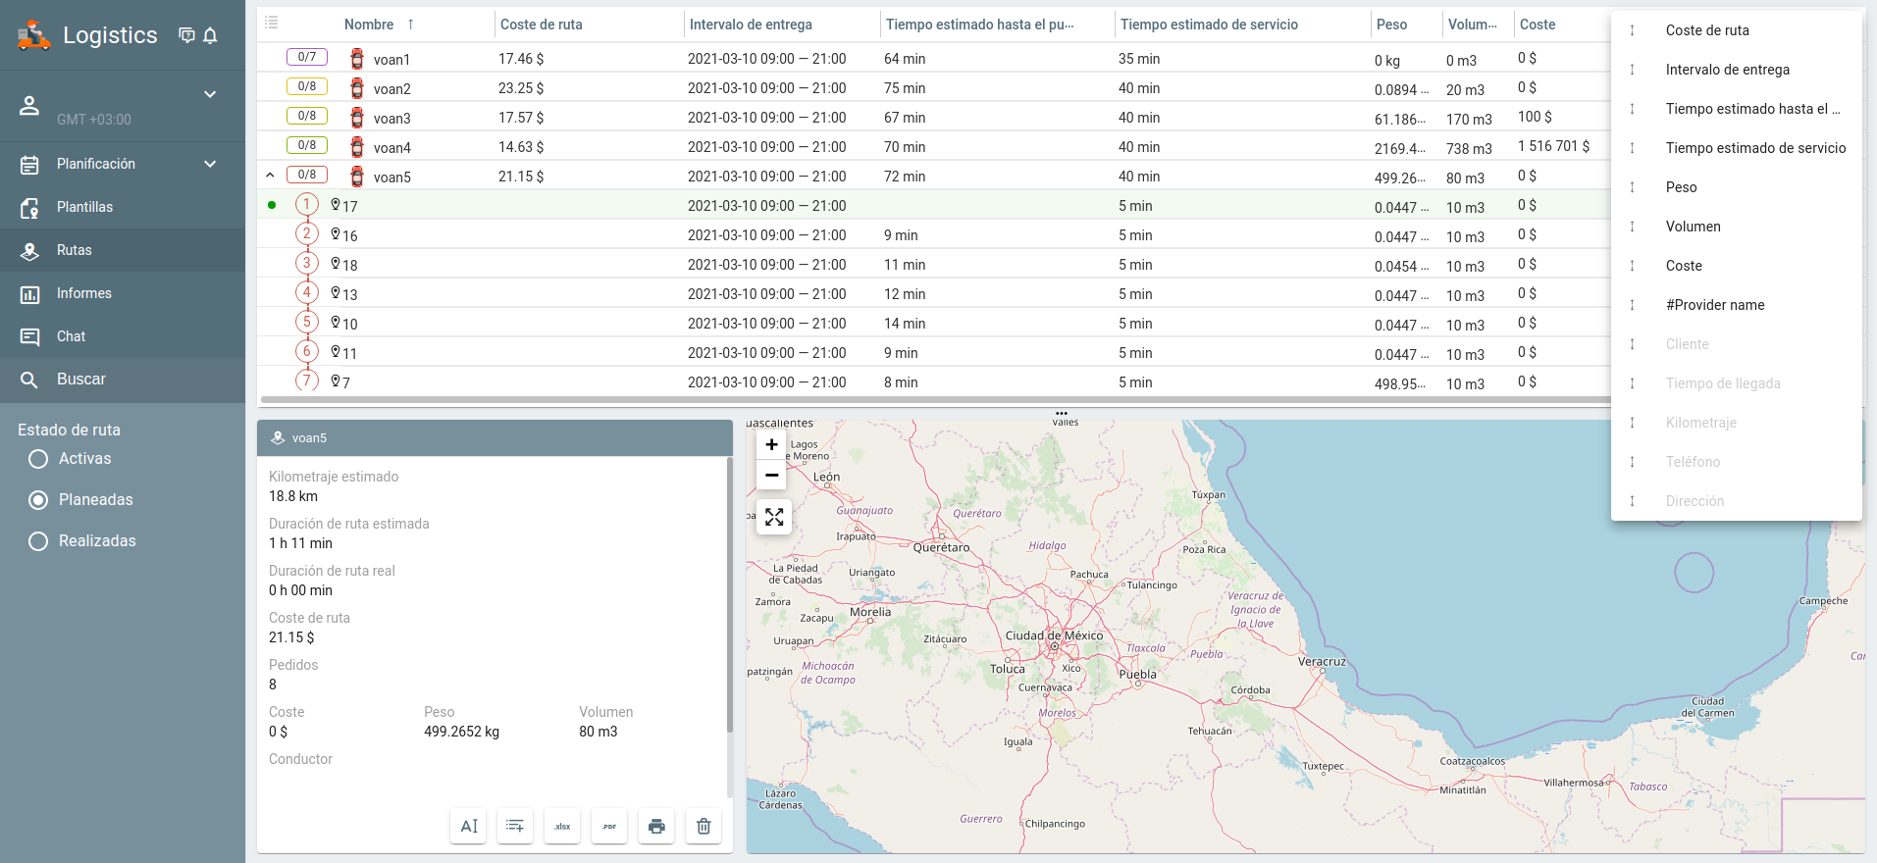Screen dimensions: 1877x863
Task: Select Realizadas route status
Action: coord(39,541)
